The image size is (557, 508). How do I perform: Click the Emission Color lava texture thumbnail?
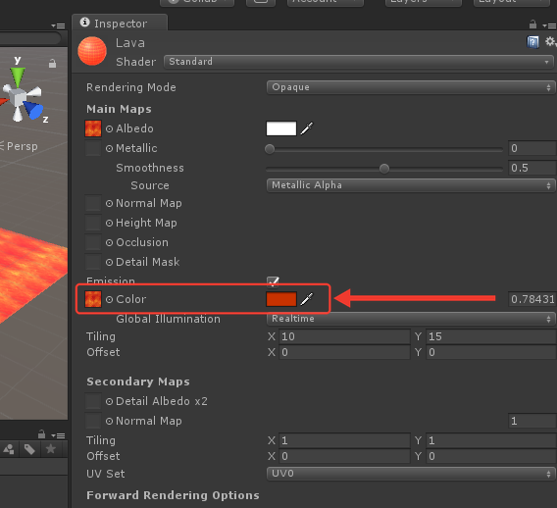[x=93, y=299]
